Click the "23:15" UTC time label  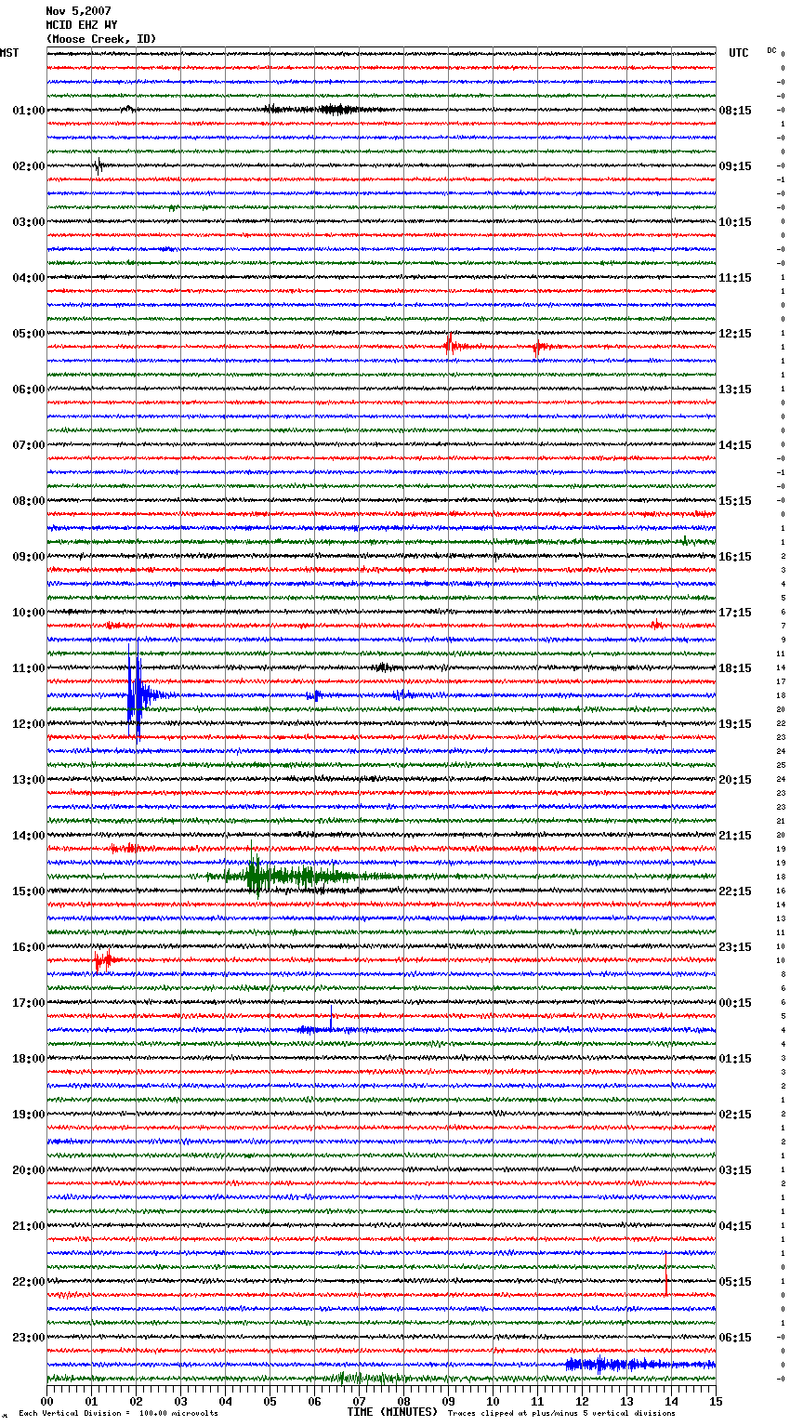(735, 947)
